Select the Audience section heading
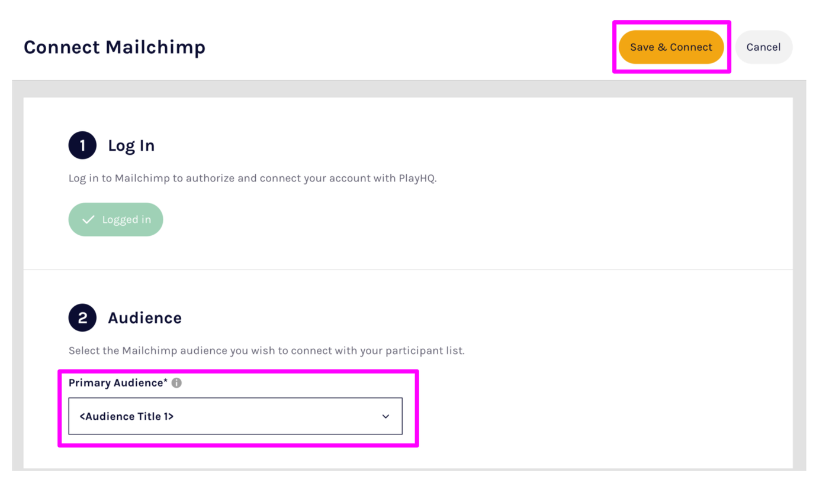The height and width of the screenshot is (493, 829). pos(144,318)
